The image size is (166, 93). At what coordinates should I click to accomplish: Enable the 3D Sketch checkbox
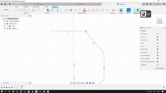157,65
